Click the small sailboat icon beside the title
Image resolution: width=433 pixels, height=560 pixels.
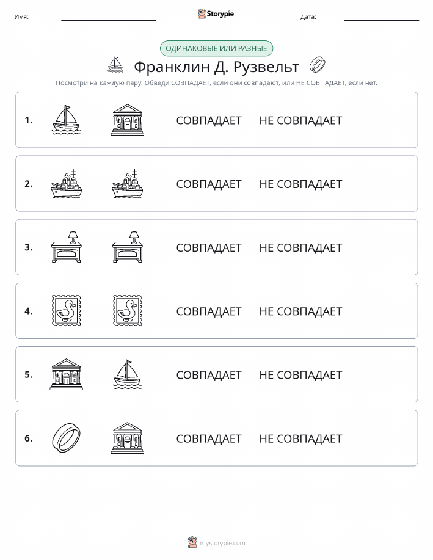115,65
